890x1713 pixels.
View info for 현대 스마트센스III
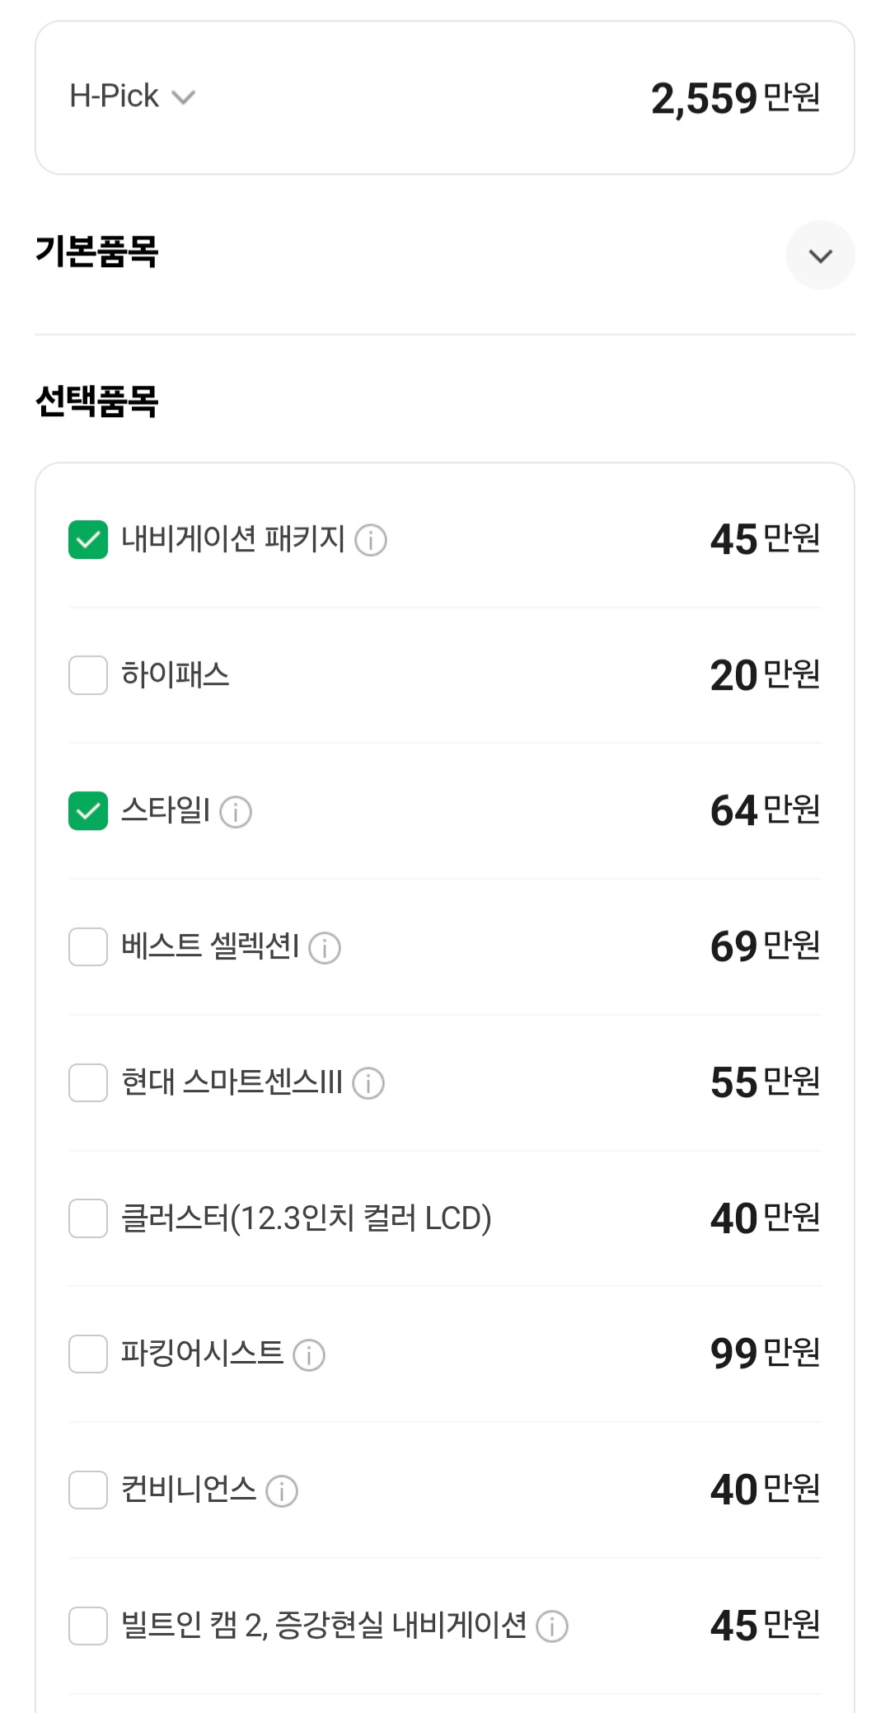pyautogui.click(x=368, y=1083)
